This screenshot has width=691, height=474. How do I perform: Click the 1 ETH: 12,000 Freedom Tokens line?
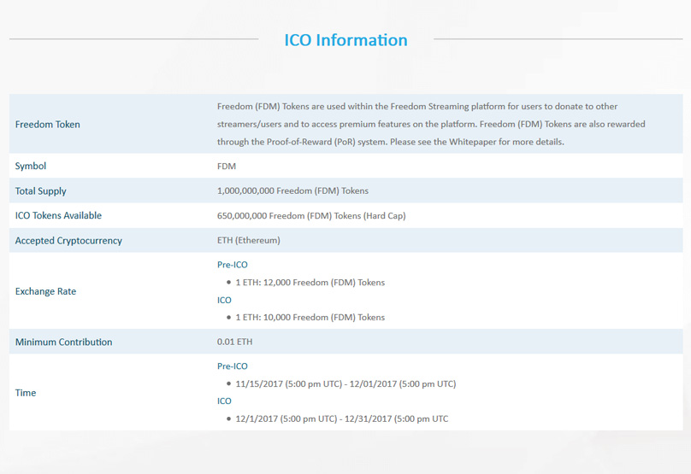[x=310, y=283]
